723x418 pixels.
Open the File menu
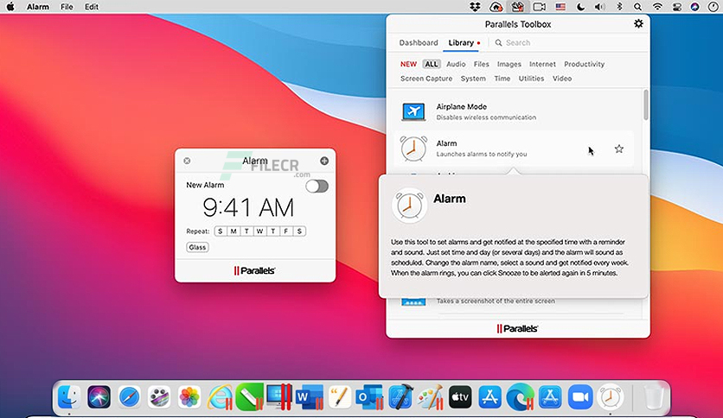[67, 6]
